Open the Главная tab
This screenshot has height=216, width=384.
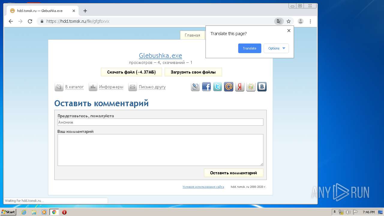click(192, 35)
